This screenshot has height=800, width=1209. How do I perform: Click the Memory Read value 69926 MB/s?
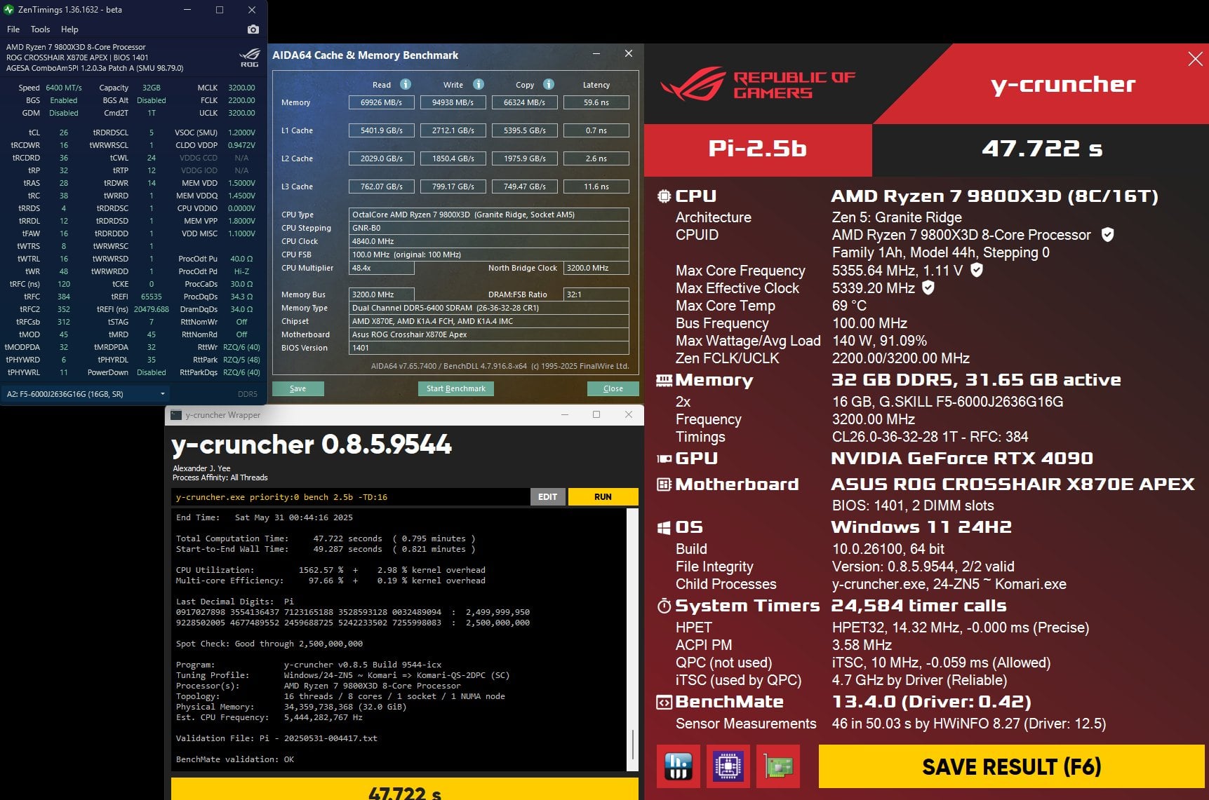pyautogui.click(x=382, y=102)
